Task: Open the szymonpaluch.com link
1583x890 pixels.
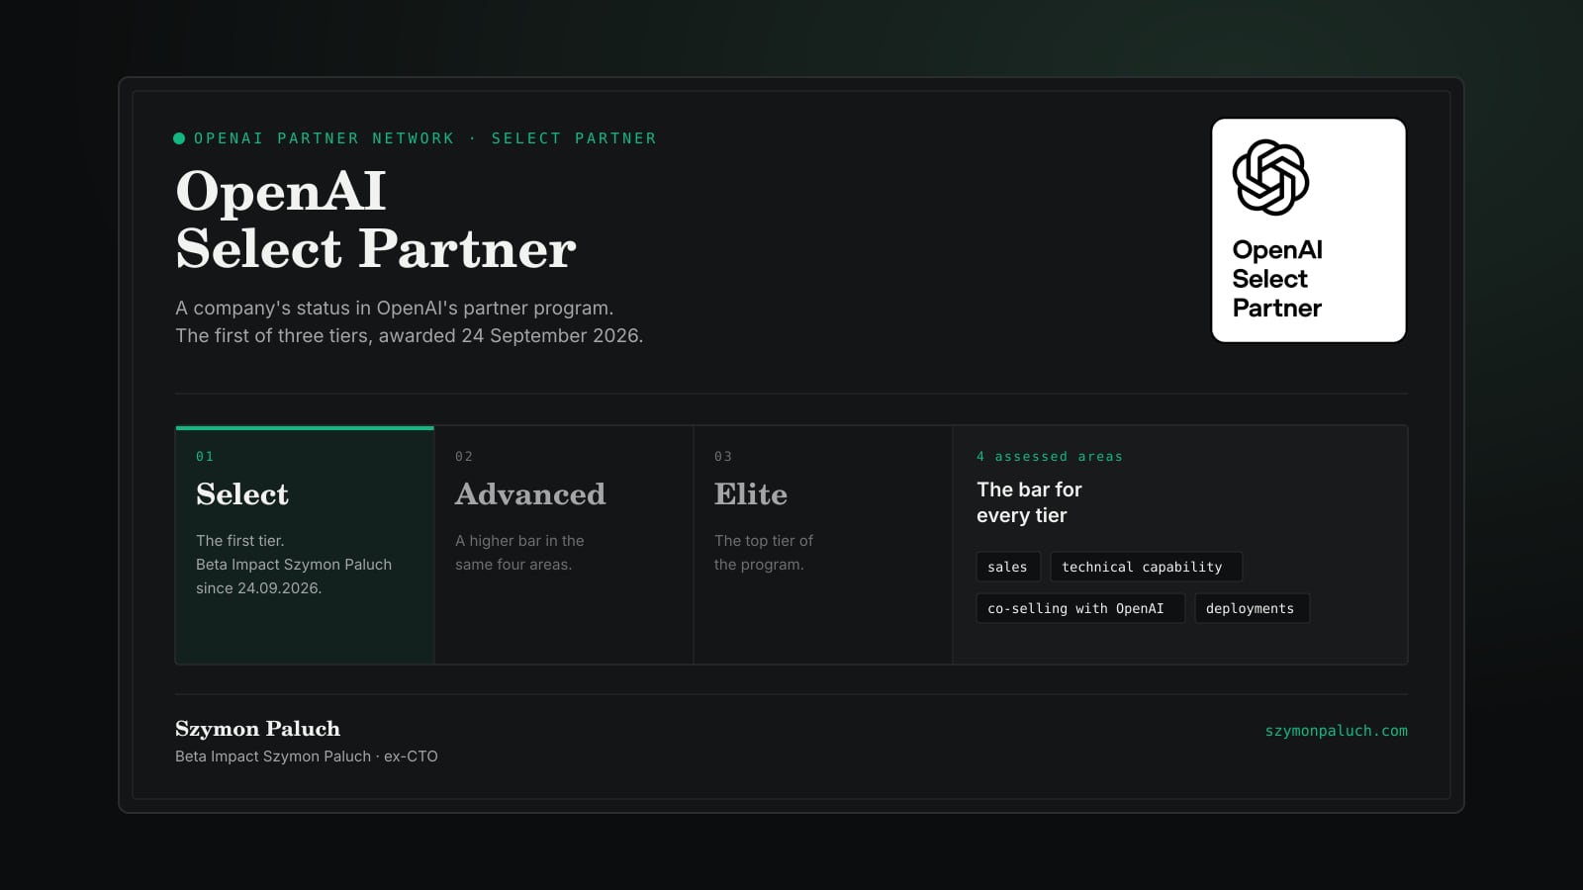Action: 1336,731
